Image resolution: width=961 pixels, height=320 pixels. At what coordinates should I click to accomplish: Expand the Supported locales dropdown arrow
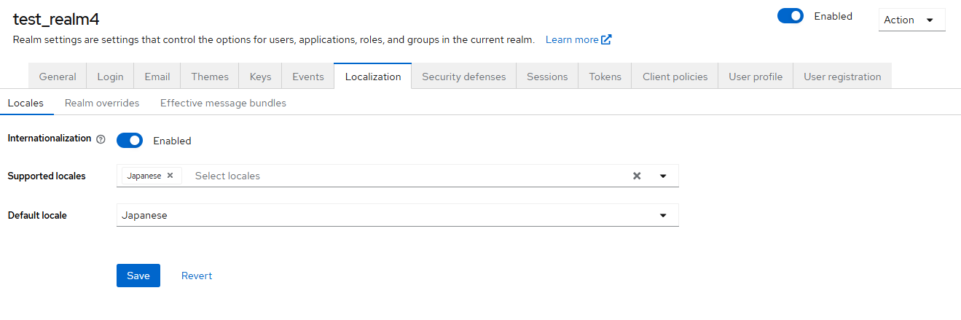coord(663,176)
